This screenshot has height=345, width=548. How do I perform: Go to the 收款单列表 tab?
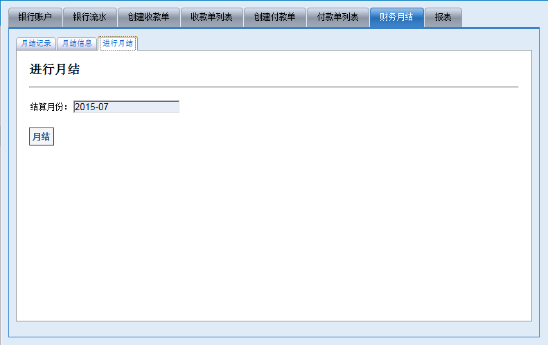pos(211,17)
